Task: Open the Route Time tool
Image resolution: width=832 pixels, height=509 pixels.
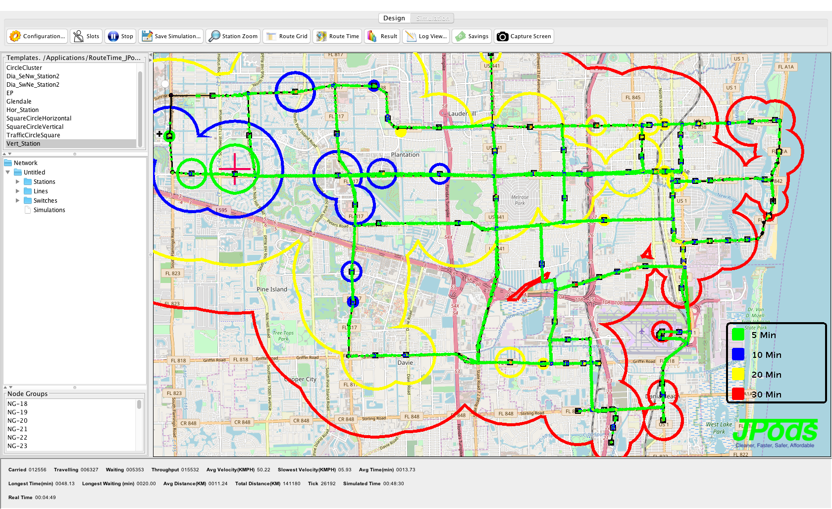Action: point(321,36)
